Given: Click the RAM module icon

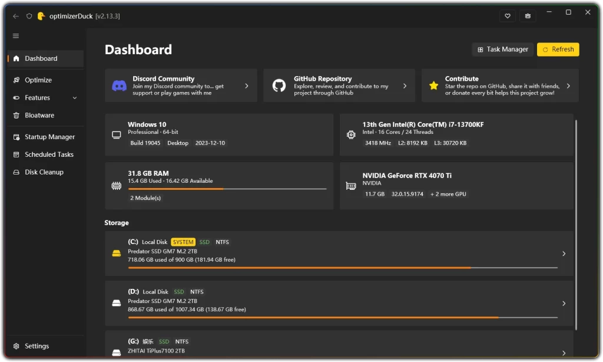Looking at the screenshot, I should click(116, 186).
